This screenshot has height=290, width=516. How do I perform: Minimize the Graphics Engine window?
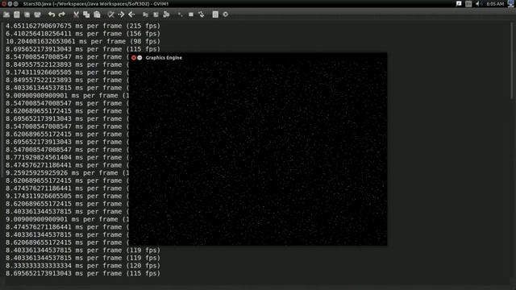tap(139, 57)
